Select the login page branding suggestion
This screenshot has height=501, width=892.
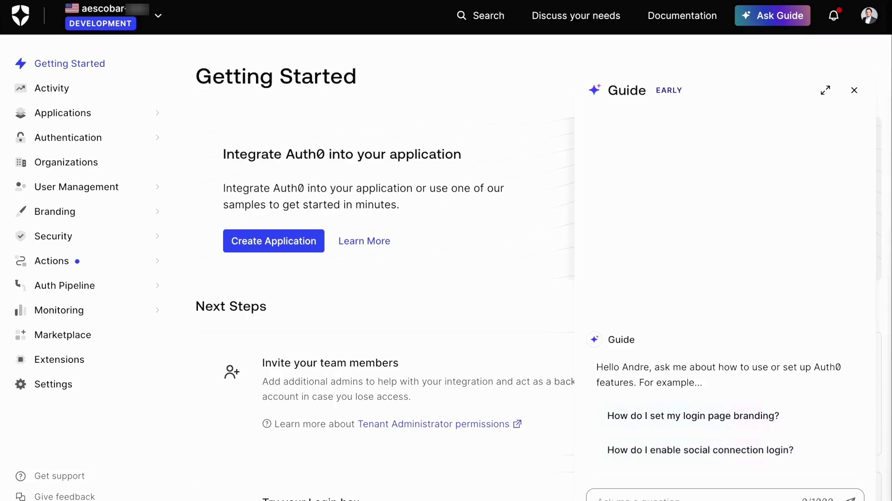tap(693, 416)
